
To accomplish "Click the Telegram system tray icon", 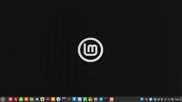I will [x=155, y=99].
